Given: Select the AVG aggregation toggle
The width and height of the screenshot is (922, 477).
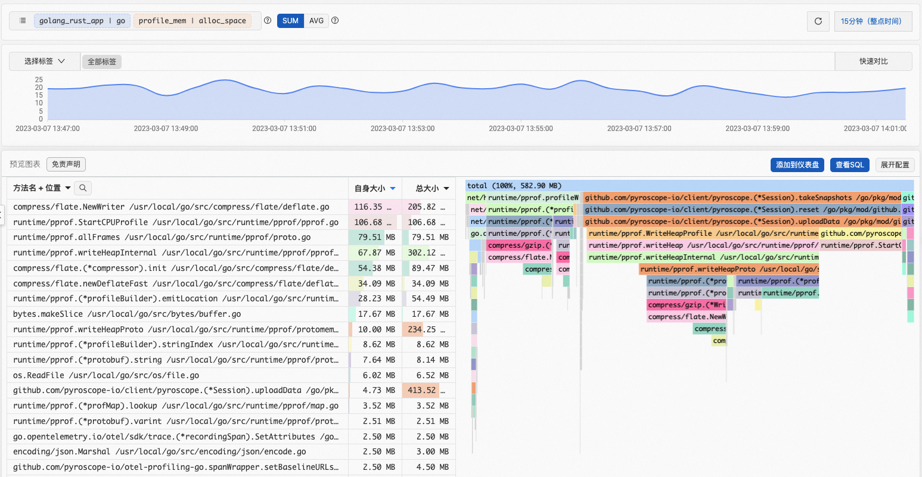Looking at the screenshot, I should pyautogui.click(x=316, y=21).
